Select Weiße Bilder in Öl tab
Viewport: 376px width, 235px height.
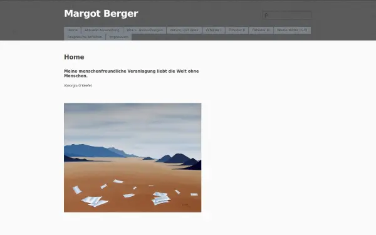[x=292, y=30]
